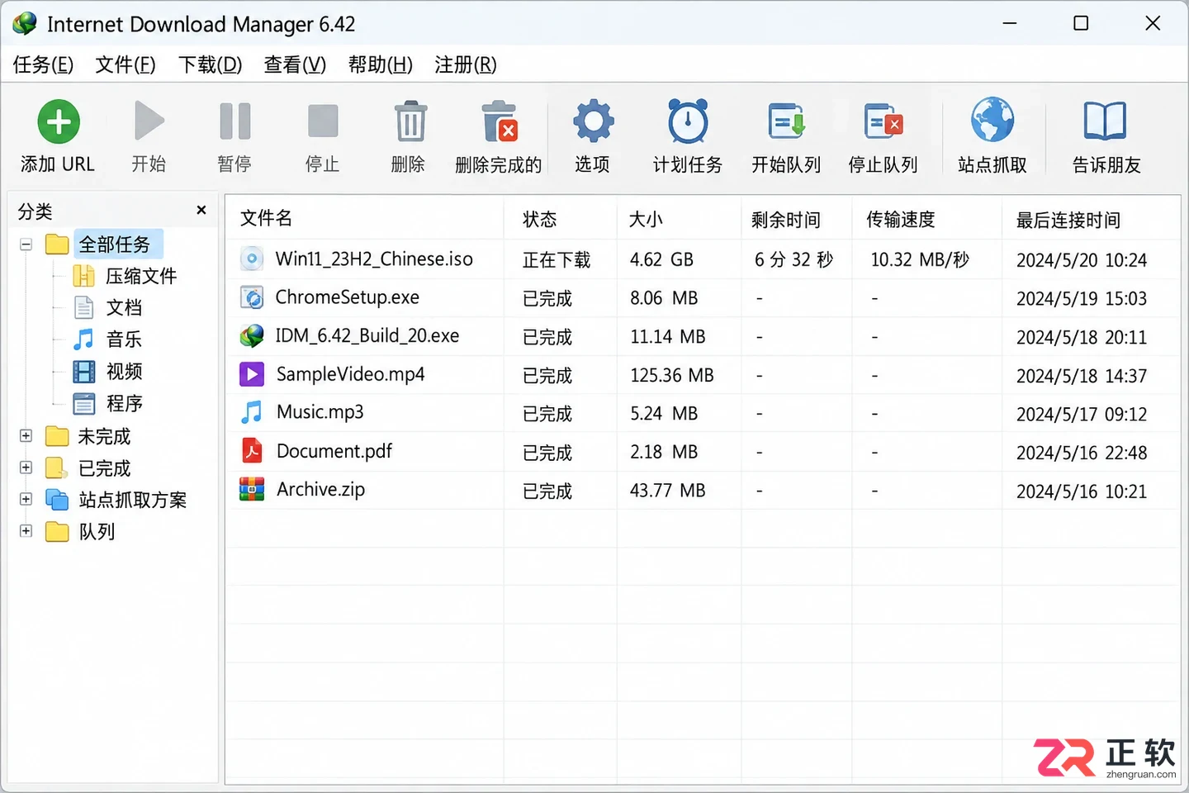
Task: Select the 压缩文件 category
Action: click(x=141, y=276)
